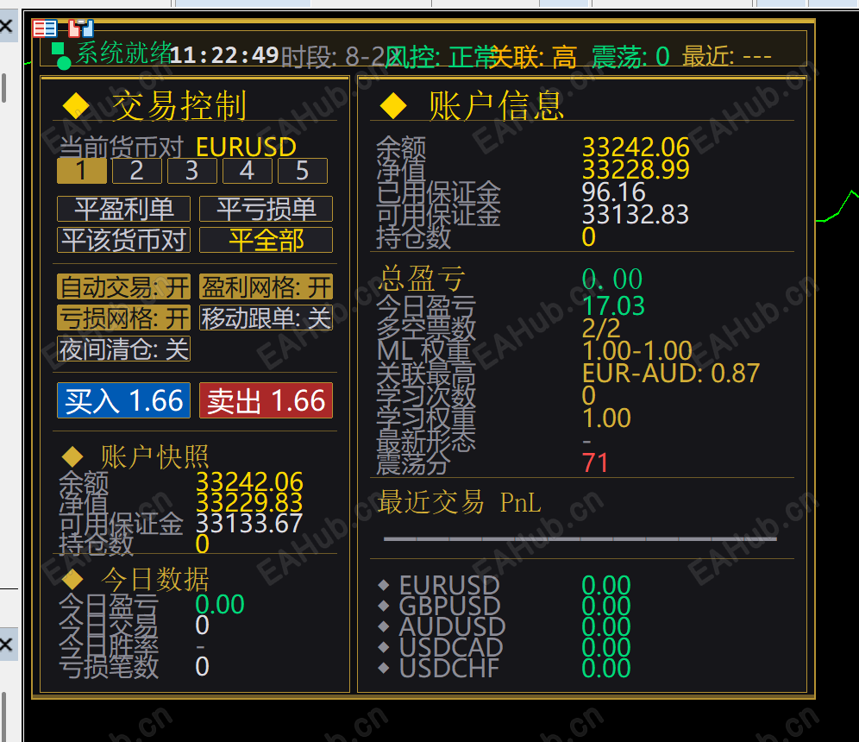Click the 关联: 高 correlation status
Image resolution: width=859 pixels, height=742 pixels.
534,56
